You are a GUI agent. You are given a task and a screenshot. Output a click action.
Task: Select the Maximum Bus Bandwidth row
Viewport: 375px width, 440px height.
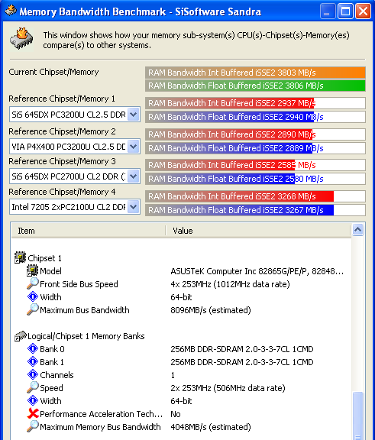(181, 310)
